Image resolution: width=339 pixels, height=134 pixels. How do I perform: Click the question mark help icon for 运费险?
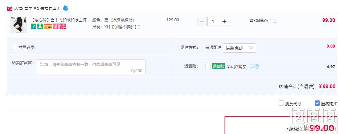[x=257, y=67]
